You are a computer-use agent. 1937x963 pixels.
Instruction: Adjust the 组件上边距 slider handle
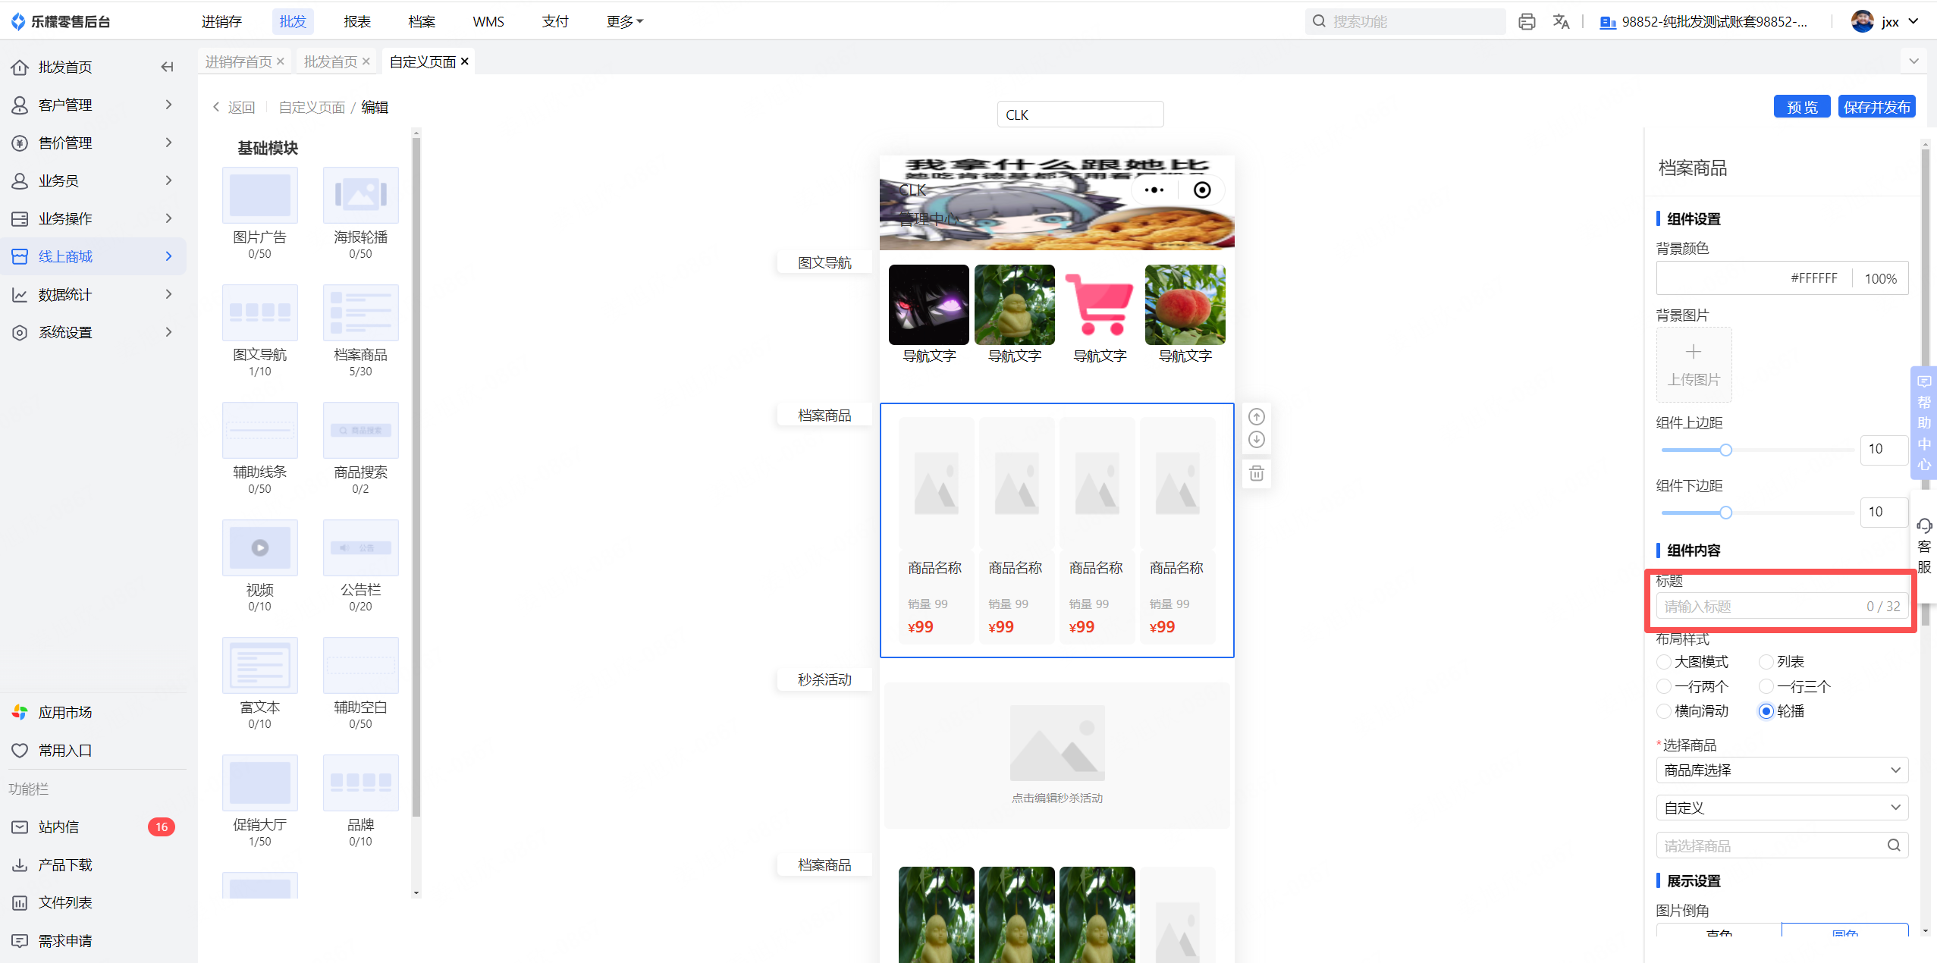1725,450
